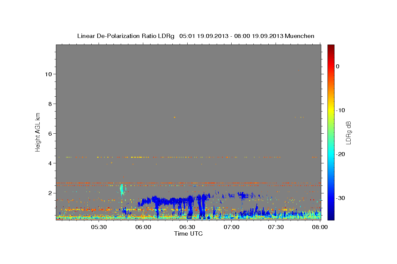Click the 06:30 time tick label

[x=187, y=227]
